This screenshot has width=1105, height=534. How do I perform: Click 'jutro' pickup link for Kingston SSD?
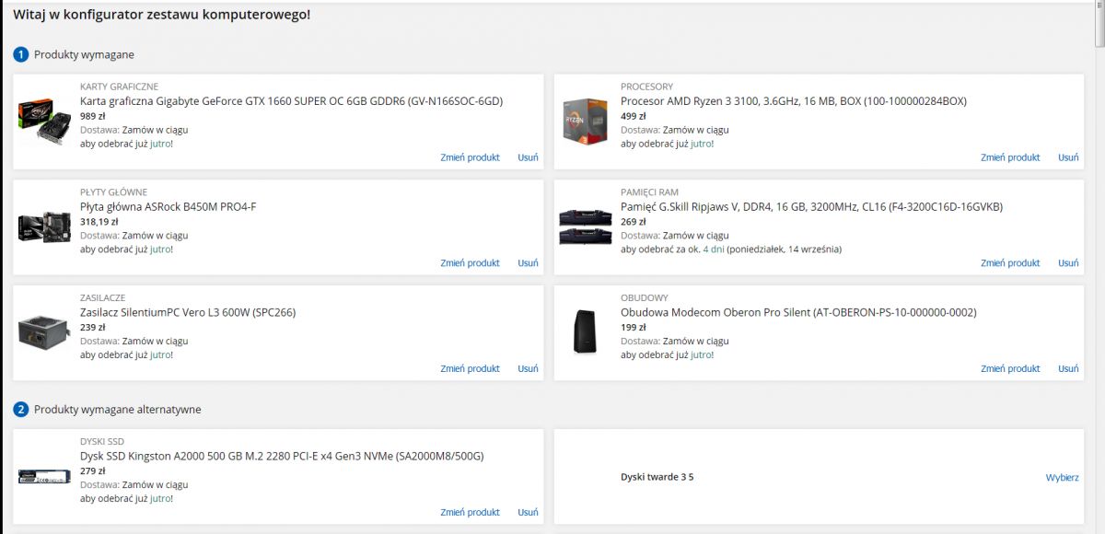pos(161,499)
